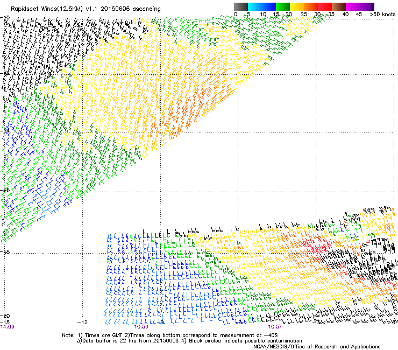The height and width of the screenshot is (350, 398).
Task: Click the 'Times are GMT' note
Action: click(x=103, y=335)
